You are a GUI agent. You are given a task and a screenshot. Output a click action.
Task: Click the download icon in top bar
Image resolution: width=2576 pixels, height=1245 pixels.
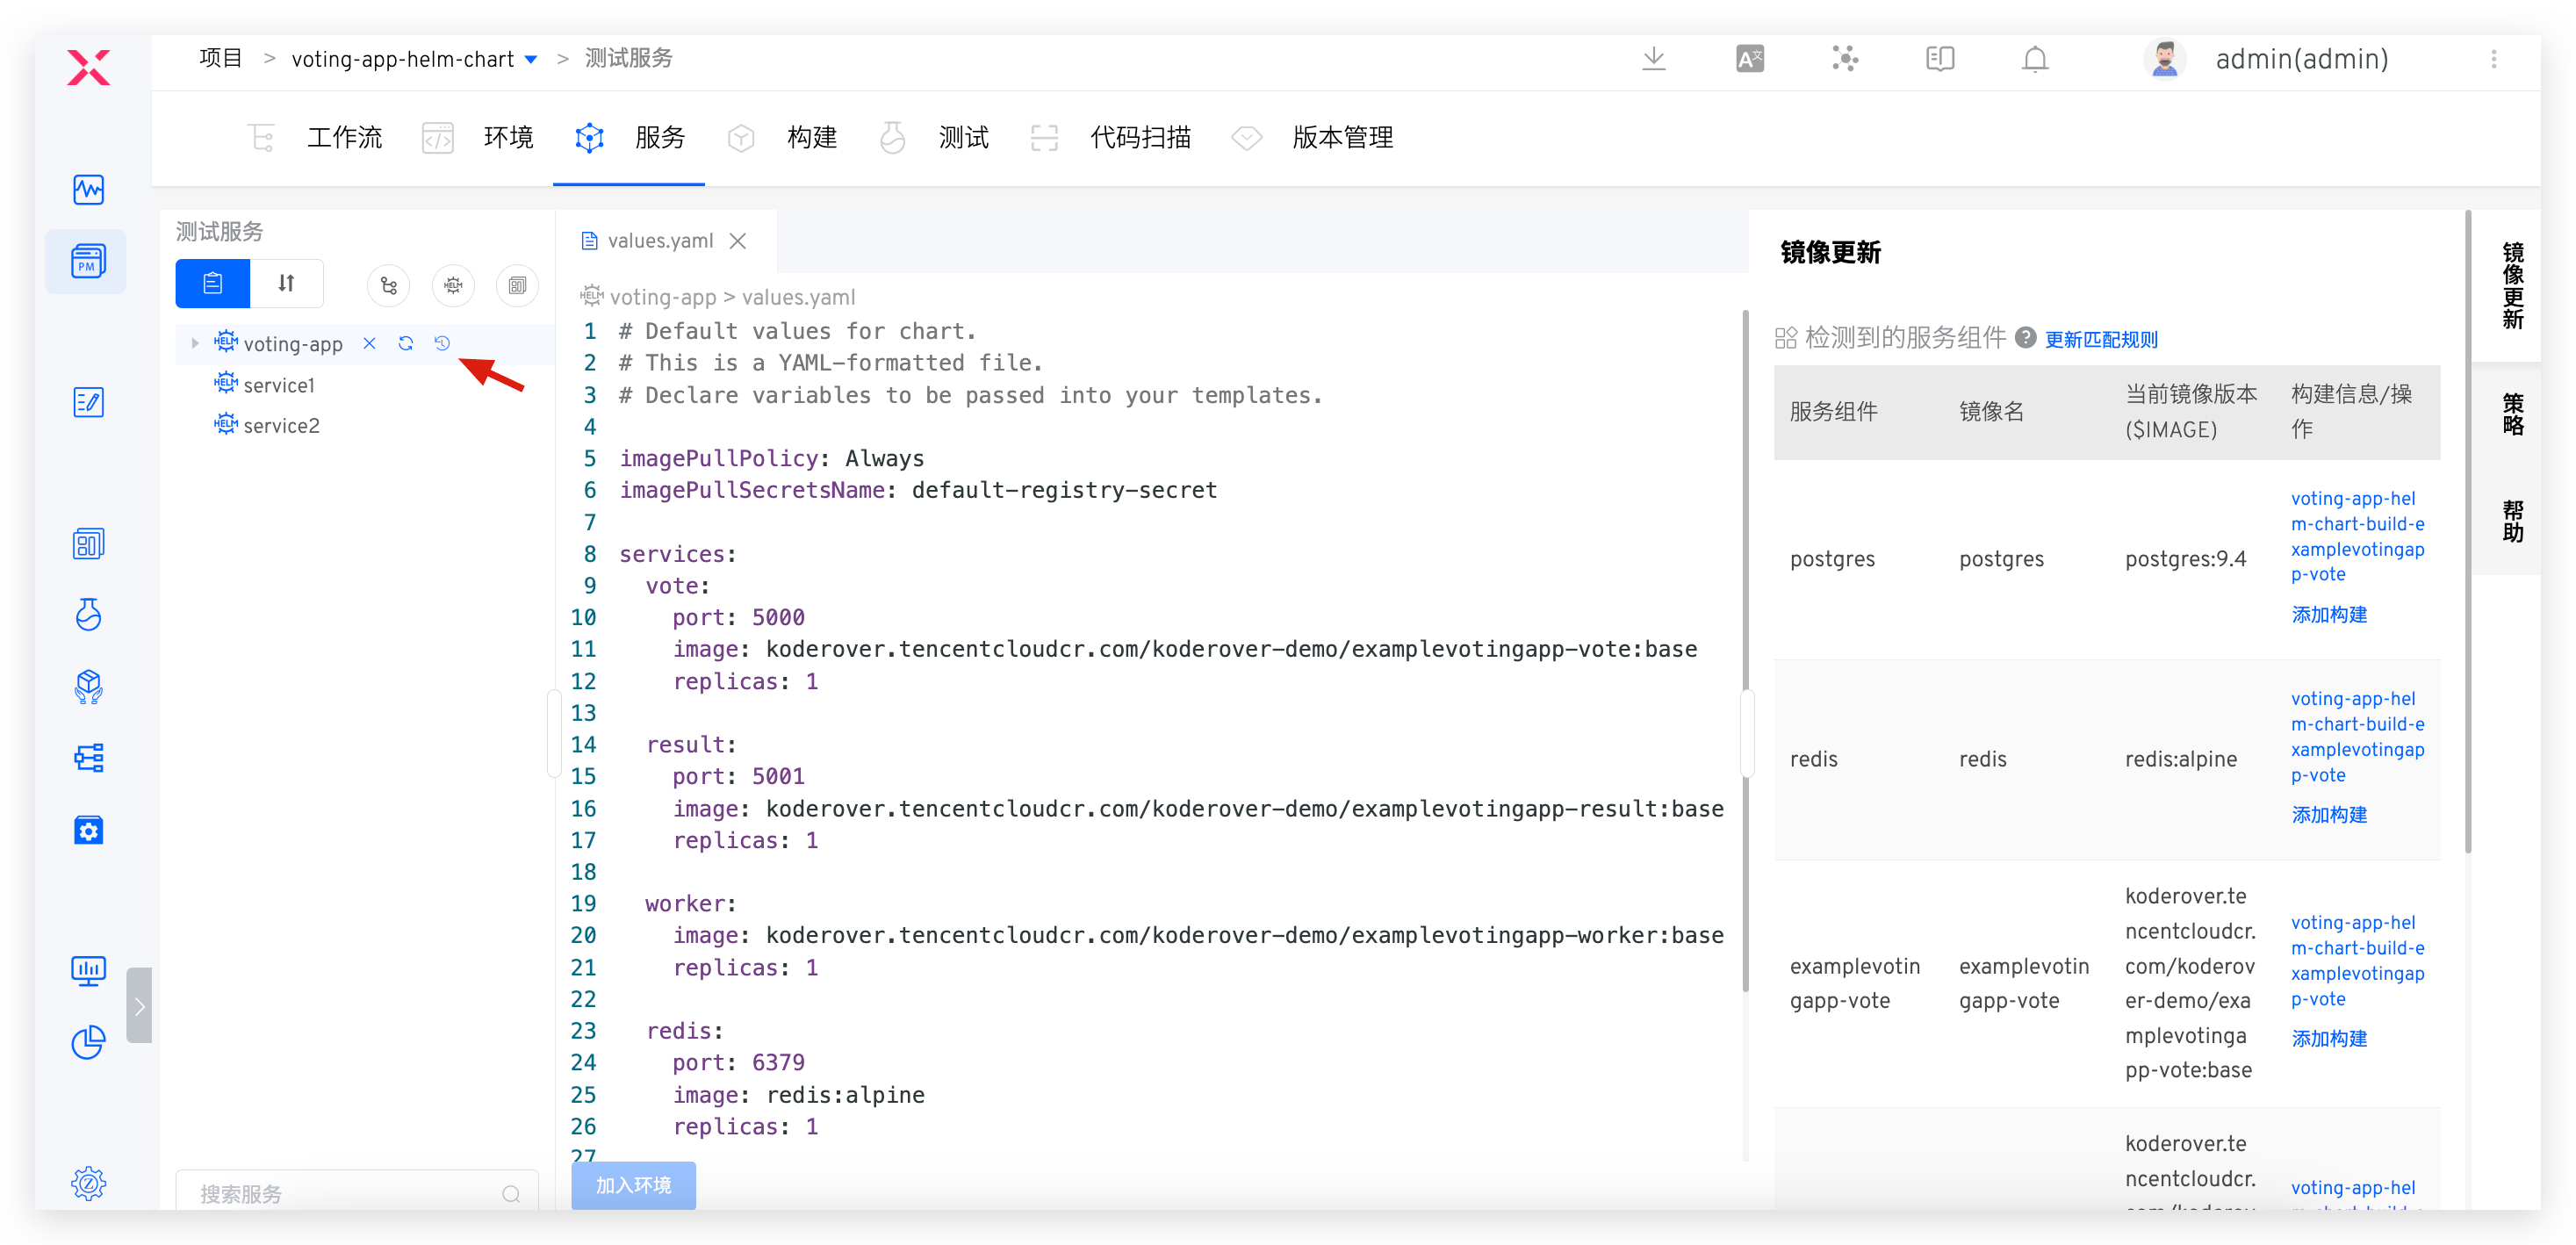tap(1653, 59)
